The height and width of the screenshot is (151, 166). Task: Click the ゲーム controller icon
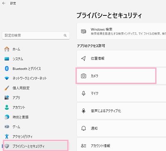(7, 127)
